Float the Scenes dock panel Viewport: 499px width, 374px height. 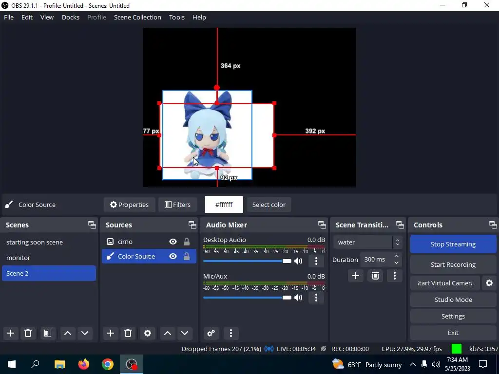(x=92, y=225)
